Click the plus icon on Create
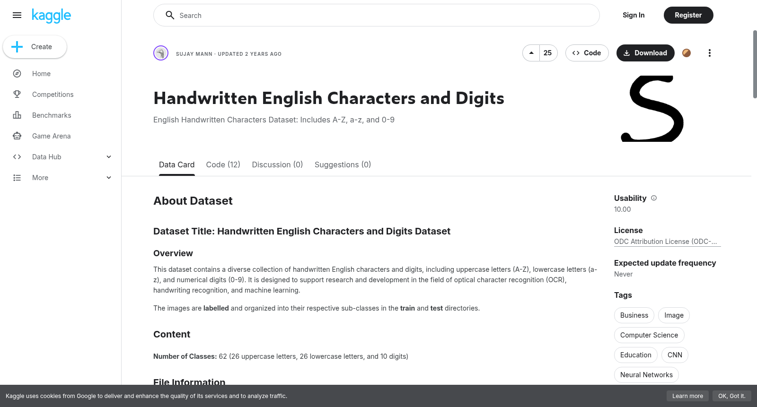The width and height of the screenshot is (757, 407). click(x=17, y=47)
